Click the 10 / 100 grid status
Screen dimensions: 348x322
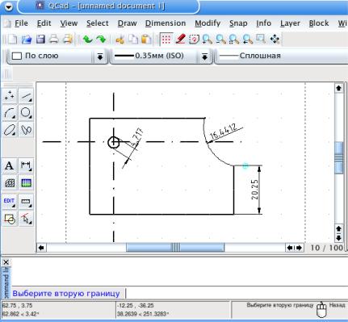point(327,248)
